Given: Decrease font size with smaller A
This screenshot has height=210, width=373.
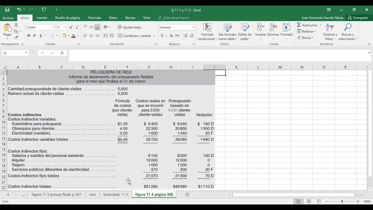Looking at the screenshot, I should [77, 27].
